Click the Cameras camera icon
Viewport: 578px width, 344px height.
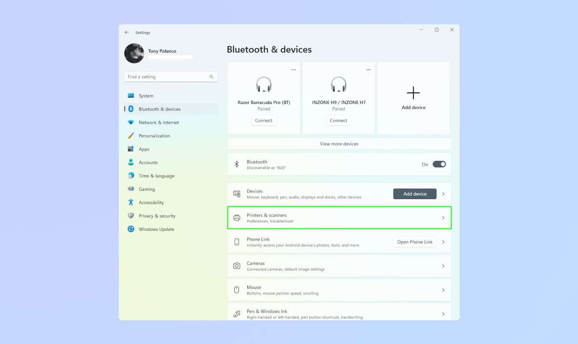coord(236,266)
